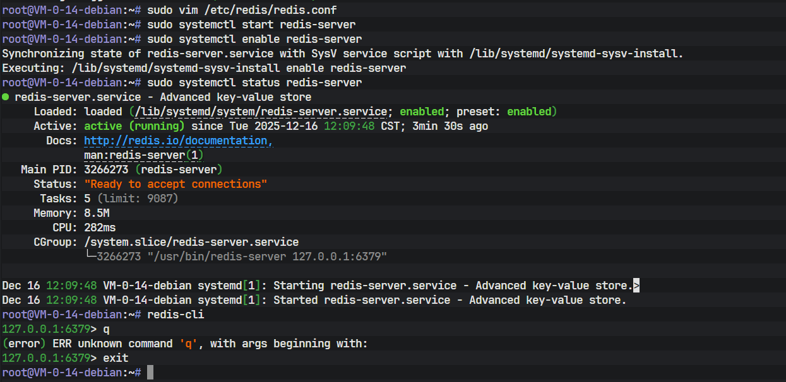786x382 pixels.
Task: Click the Memory value 8.5M
Action: coord(97,213)
